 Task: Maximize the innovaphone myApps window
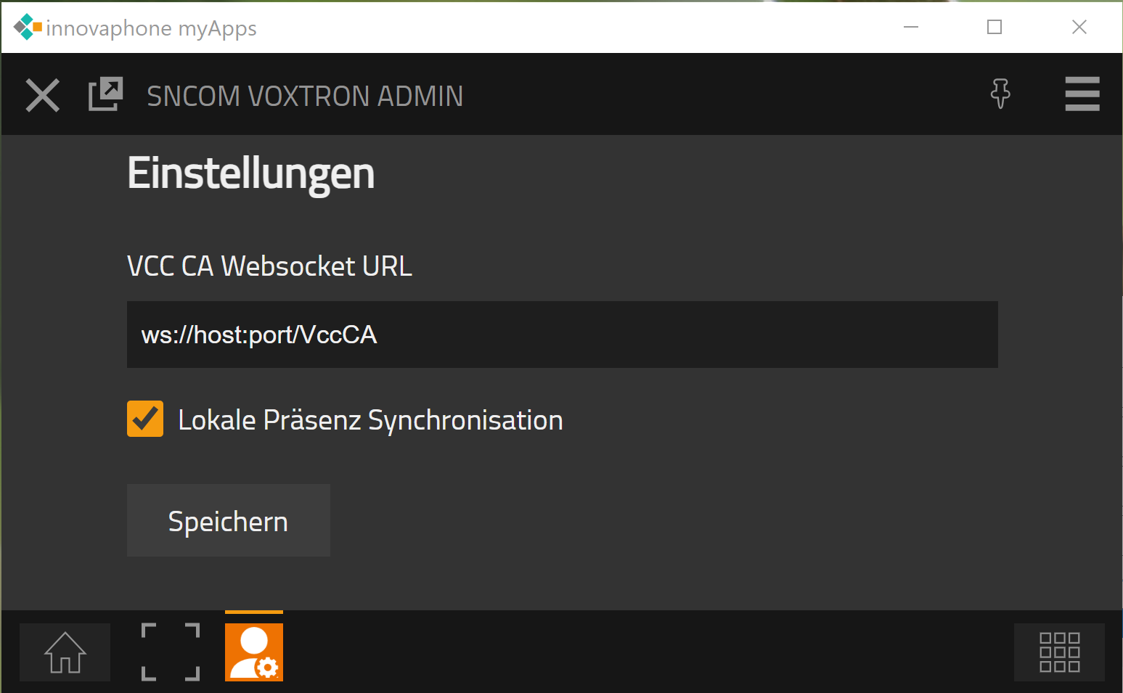(x=995, y=28)
